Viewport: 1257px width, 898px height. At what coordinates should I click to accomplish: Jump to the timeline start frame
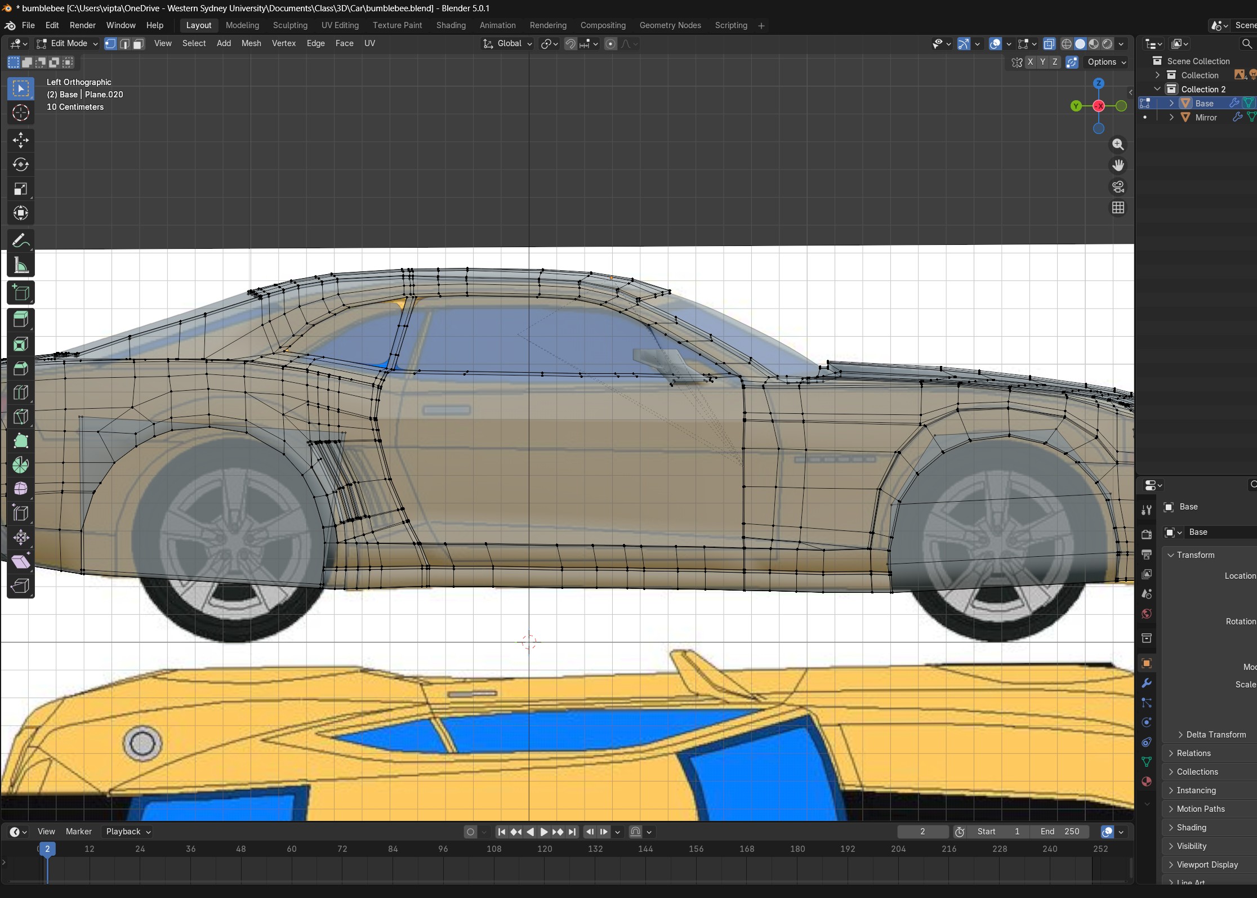point(502,832)
